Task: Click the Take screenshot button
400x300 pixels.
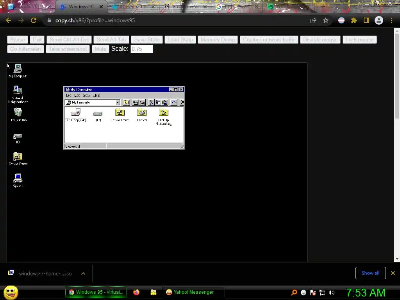Action: (68, 49)
